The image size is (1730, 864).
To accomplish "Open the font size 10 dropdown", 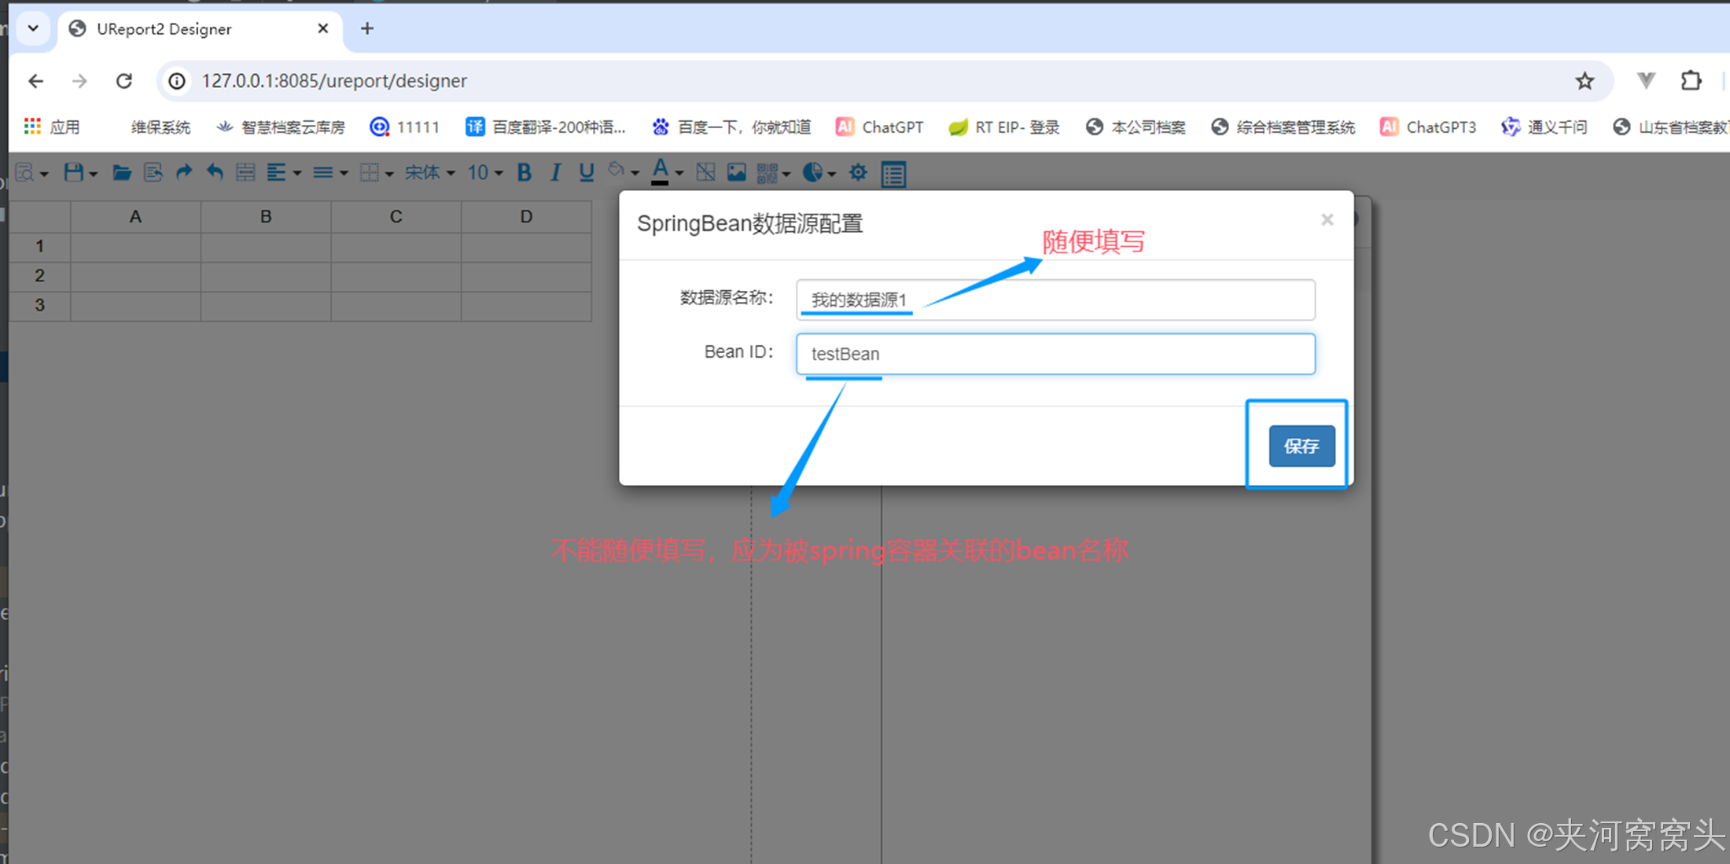I will 484,173.
